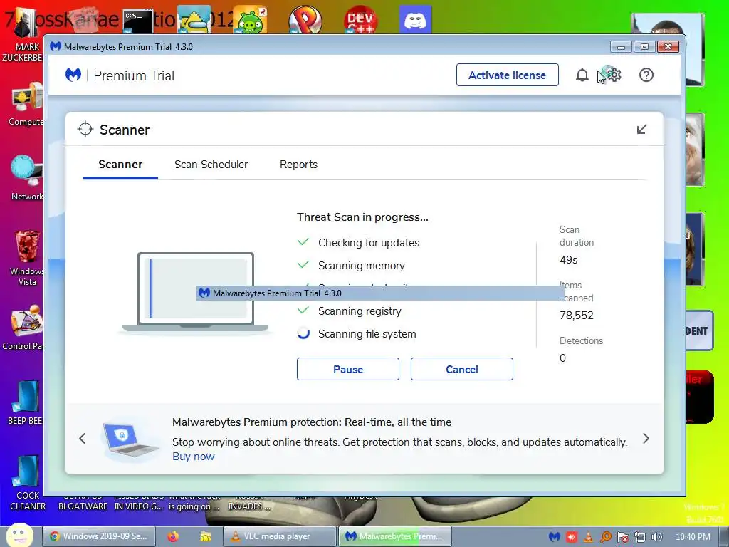Collapse the Scanner panel with the arrow icon
The height and width of the screenshot is (547, 729).
tap(641, 130)
